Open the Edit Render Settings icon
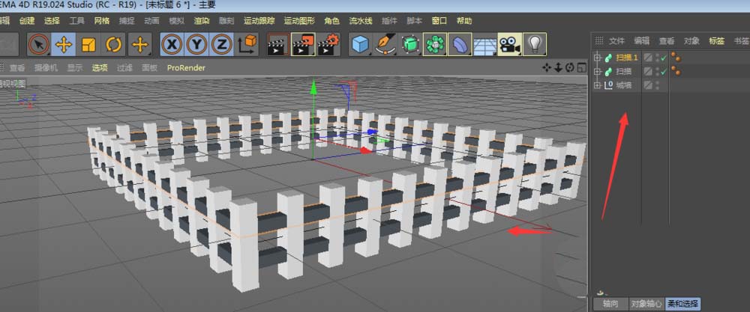This screenshot has height=312, width=750. pyautogui.click(x=326, y=45)
